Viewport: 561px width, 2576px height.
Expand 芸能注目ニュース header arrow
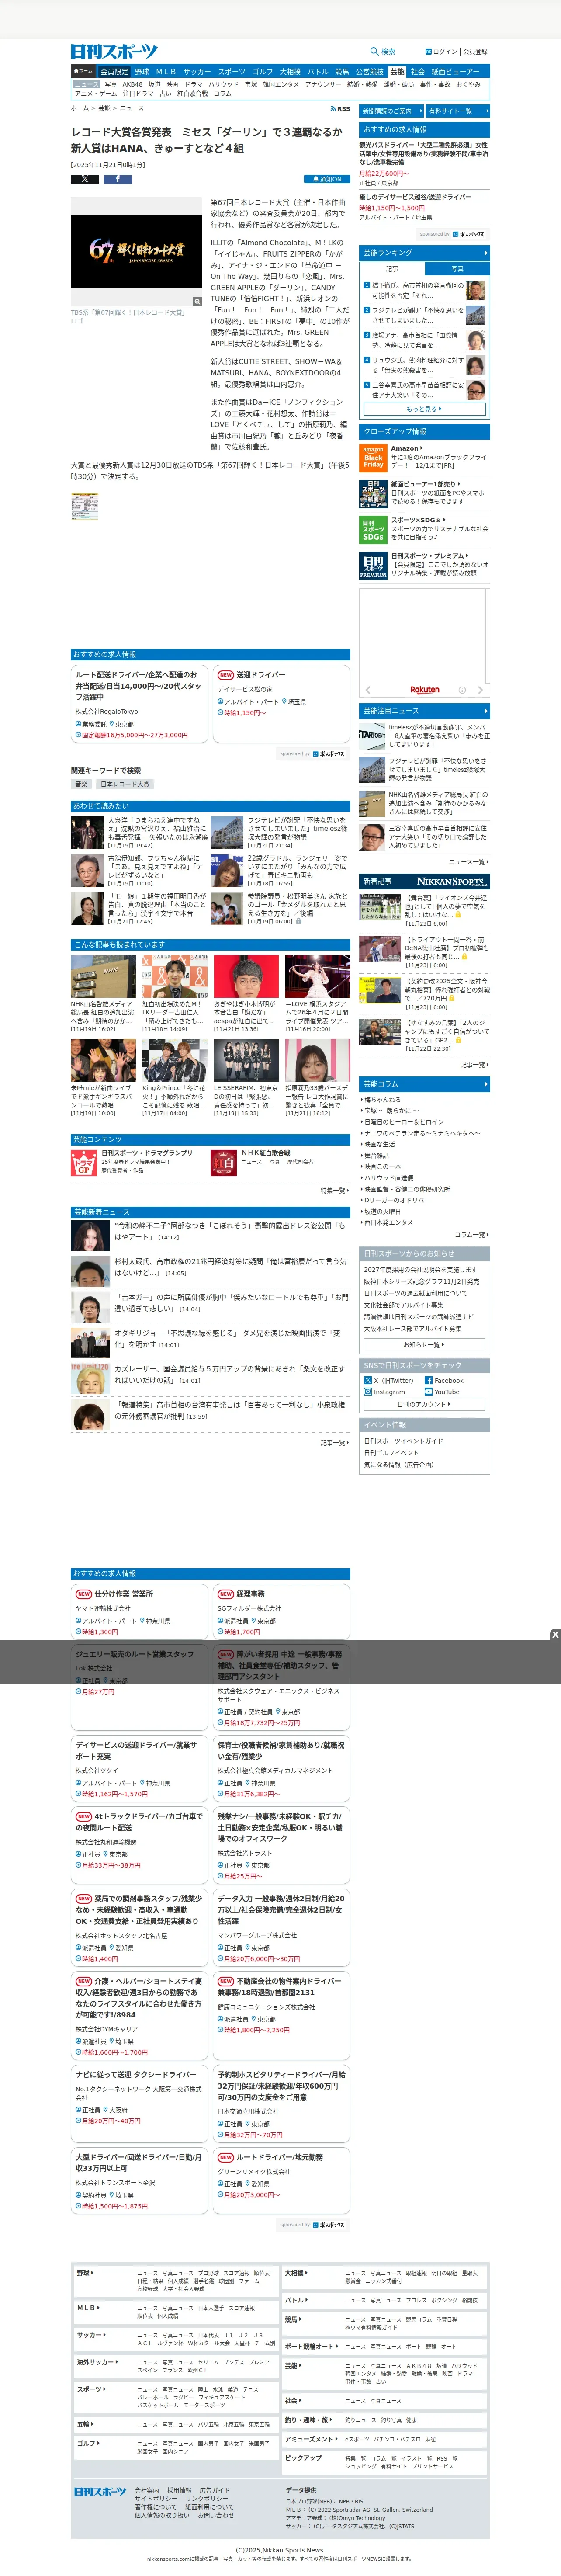point(486,710)
